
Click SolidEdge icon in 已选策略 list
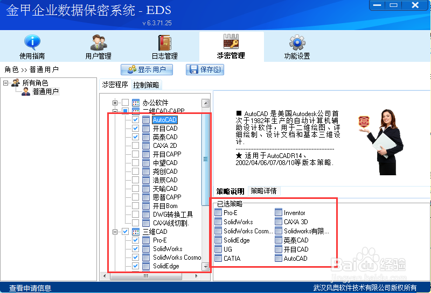[x=218, y=240]
